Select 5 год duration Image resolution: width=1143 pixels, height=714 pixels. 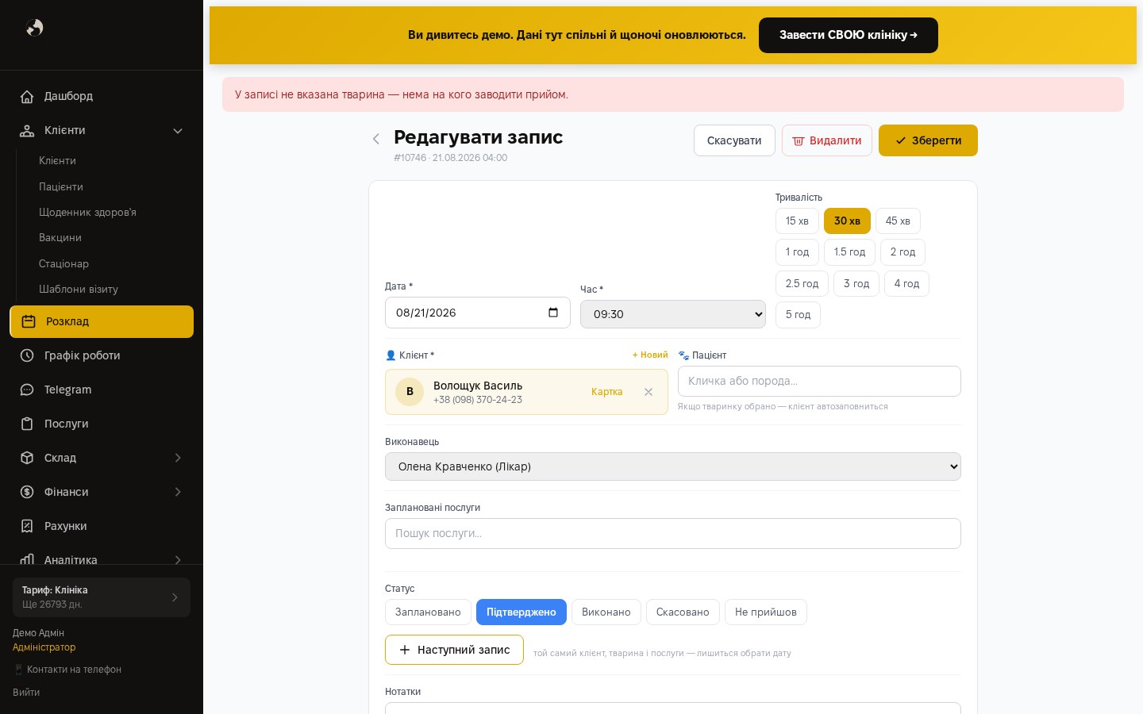798,315
